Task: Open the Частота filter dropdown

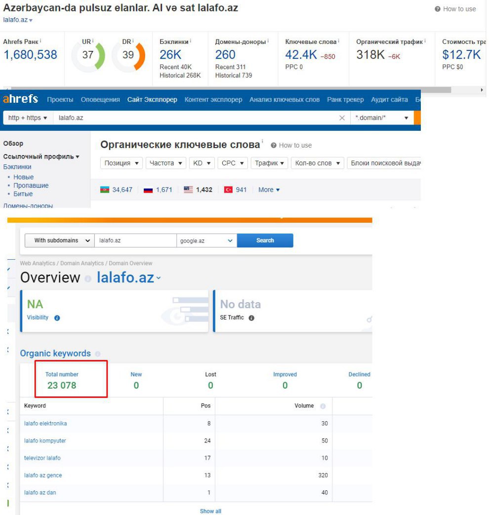Action: [x=165, y=163]
